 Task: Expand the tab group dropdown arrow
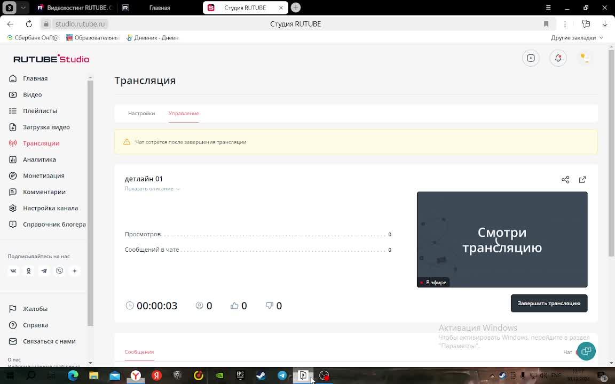tap(23, 7)
